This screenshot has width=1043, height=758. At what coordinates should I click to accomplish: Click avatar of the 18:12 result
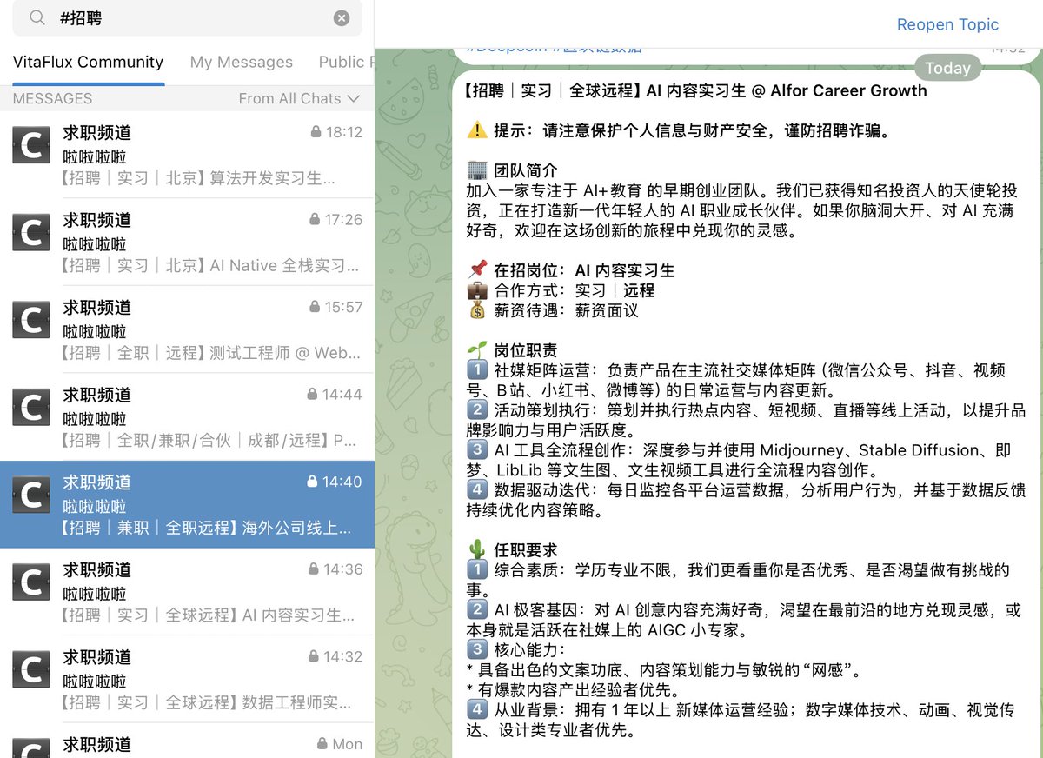pyautogui.click(x=31, y=145)
